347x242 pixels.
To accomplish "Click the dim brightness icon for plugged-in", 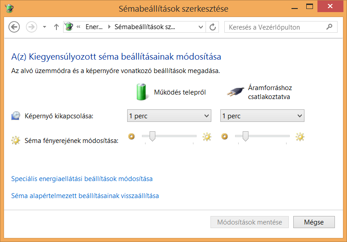I will click(x=225, y=136).
